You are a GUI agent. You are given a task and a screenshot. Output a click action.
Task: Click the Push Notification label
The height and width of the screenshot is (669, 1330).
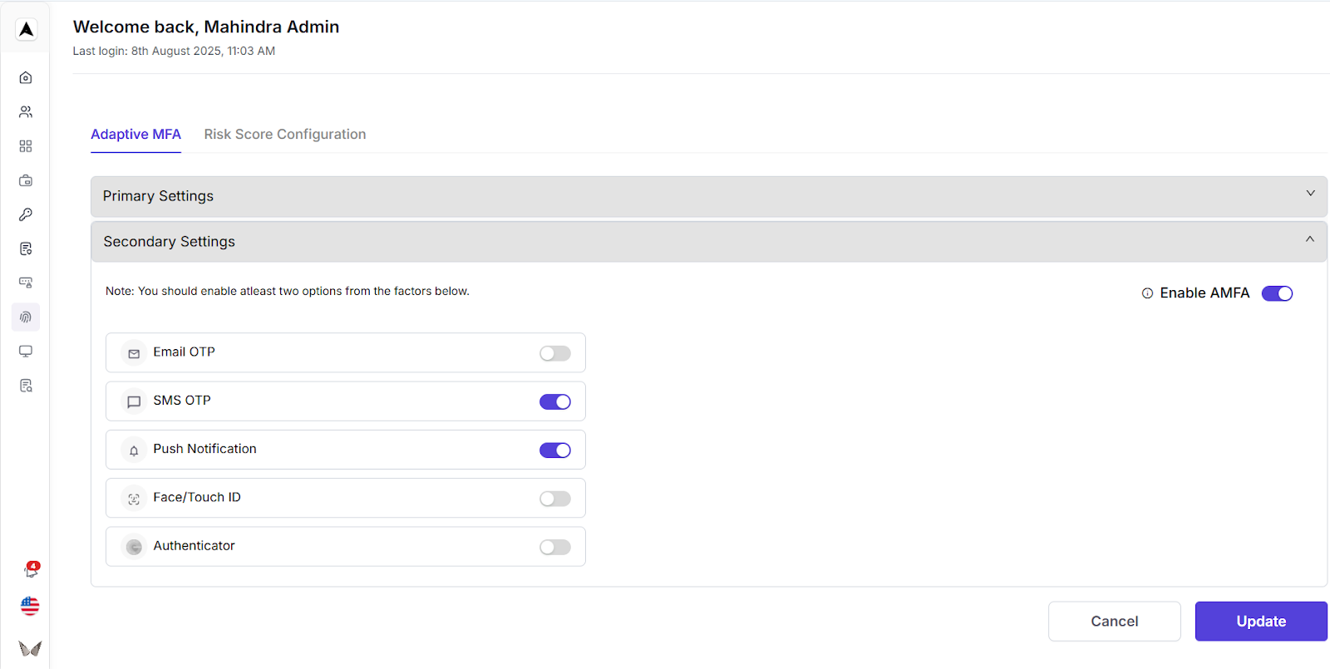(x=204, y=449)
